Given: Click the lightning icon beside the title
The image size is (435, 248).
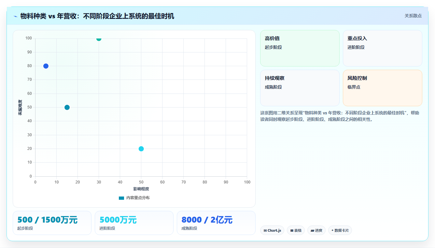Looking at the screenshot, I should 16,16.
